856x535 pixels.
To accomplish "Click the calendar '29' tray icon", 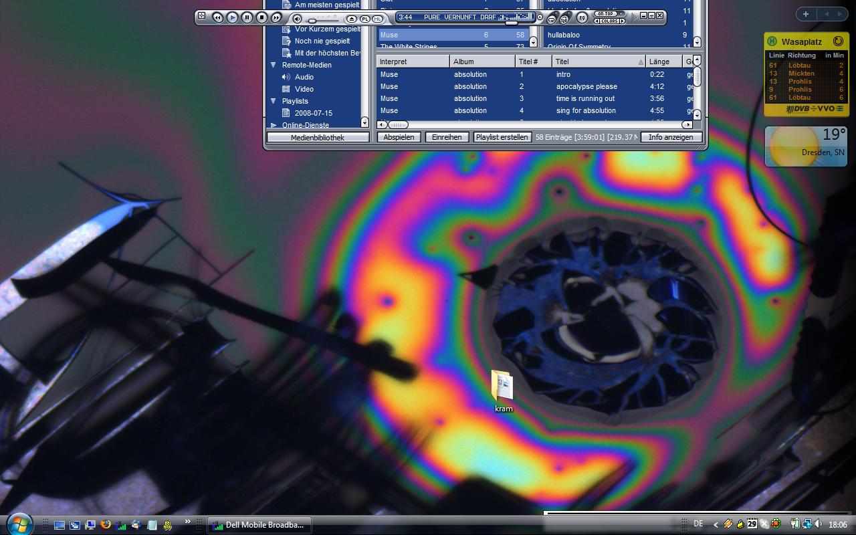I will click(x=752, y=524).
